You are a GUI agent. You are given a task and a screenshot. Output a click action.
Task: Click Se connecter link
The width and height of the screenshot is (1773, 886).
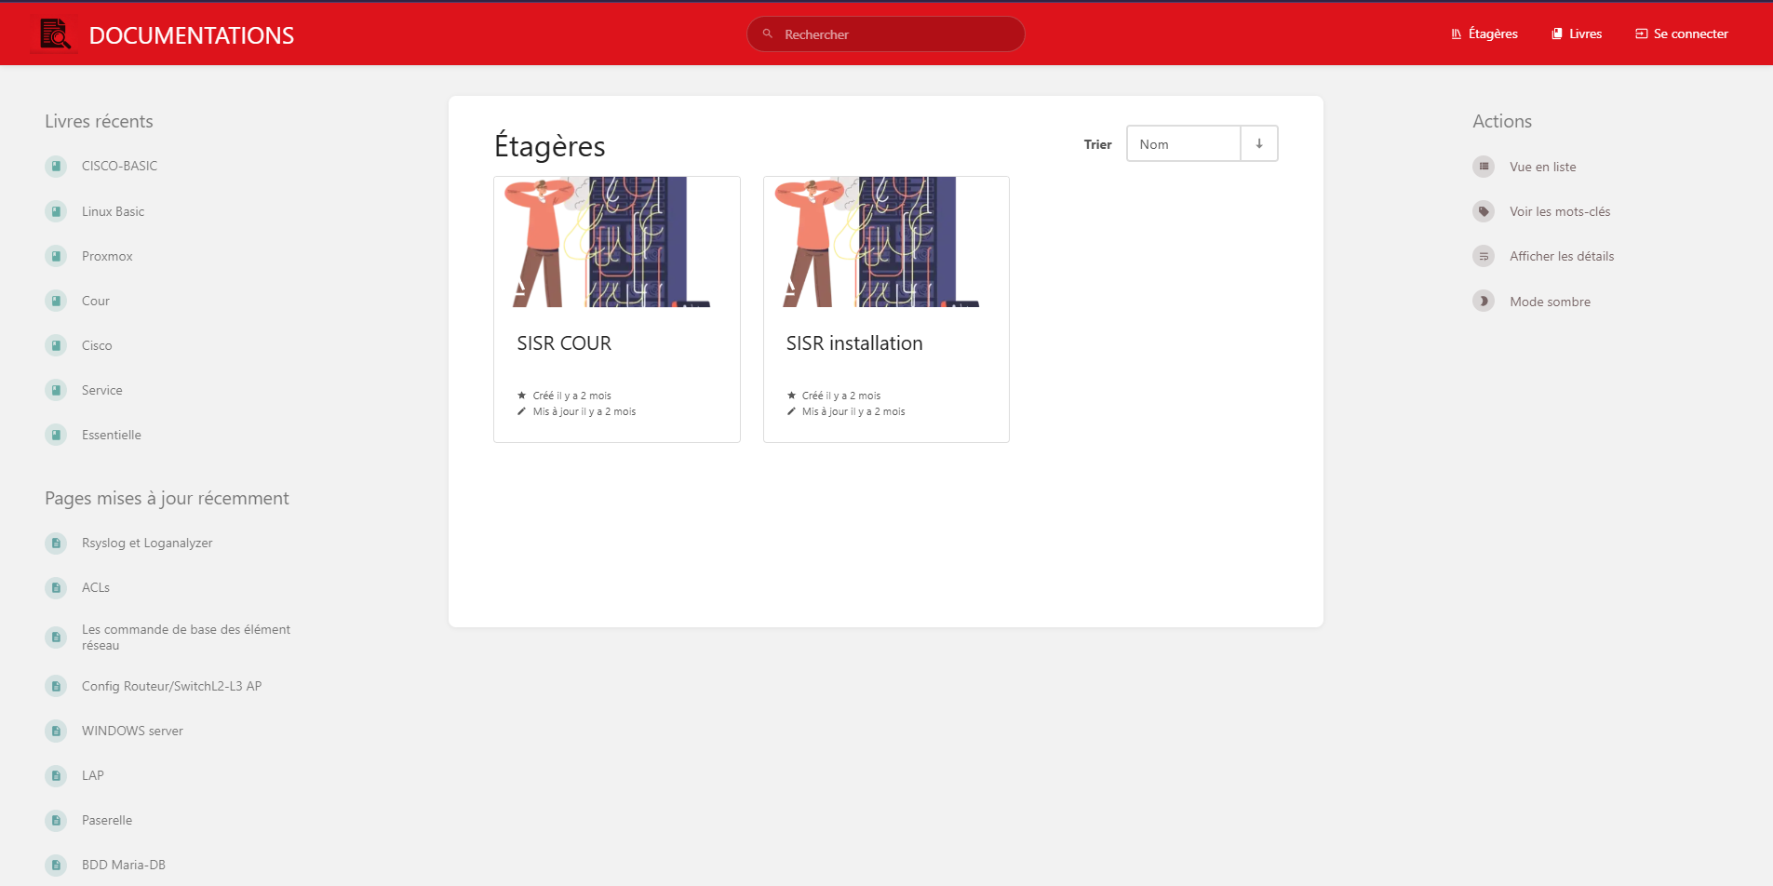(x=1682, y=34)
